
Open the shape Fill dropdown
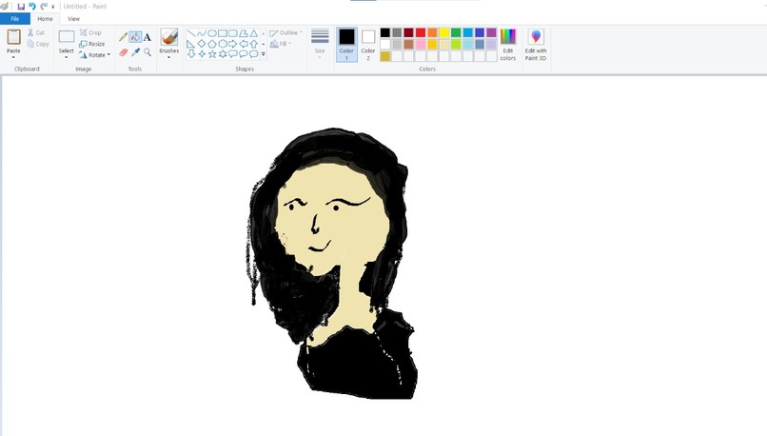point(281,44)
